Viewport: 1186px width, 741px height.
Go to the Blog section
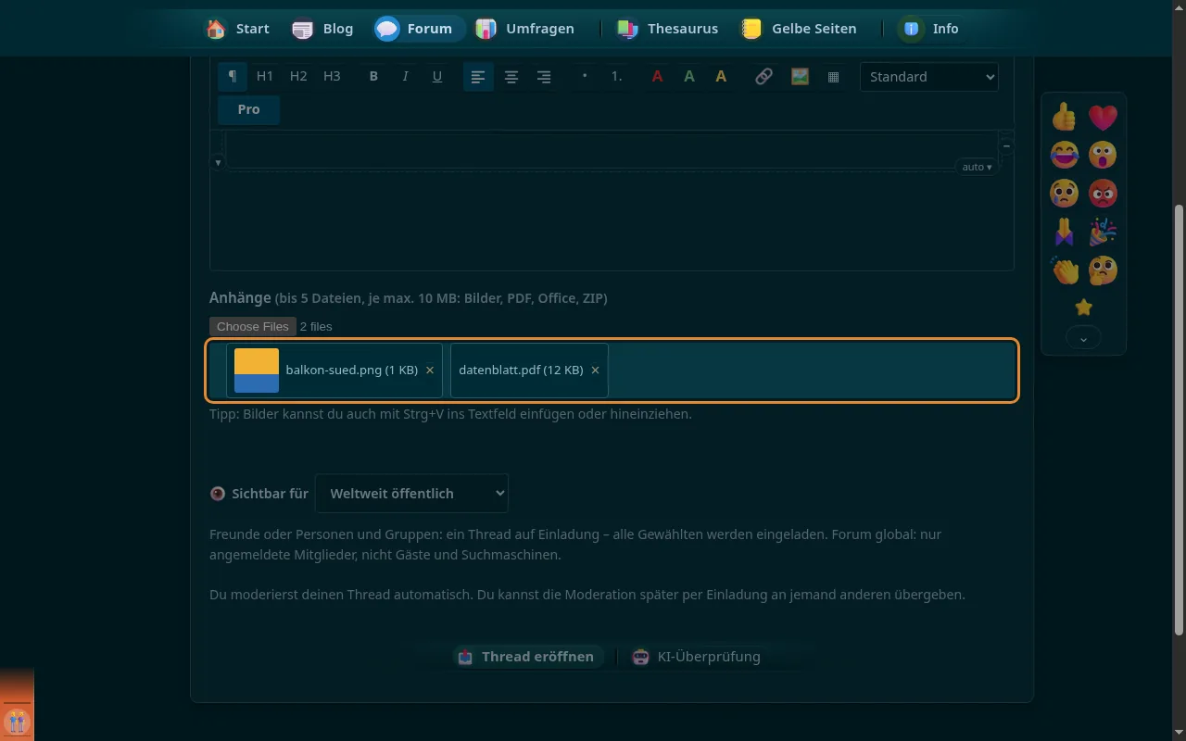click(x=322, y=29)
